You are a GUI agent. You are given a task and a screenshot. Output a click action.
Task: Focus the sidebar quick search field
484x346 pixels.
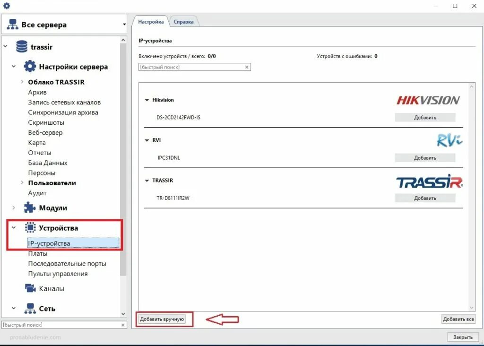(64, 325)
